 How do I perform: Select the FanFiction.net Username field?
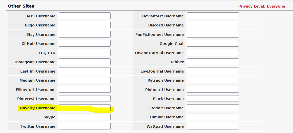click(x=213, y=34)
